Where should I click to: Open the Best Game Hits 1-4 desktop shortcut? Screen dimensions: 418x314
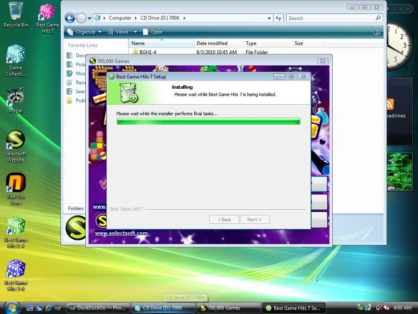coord(16,232)
